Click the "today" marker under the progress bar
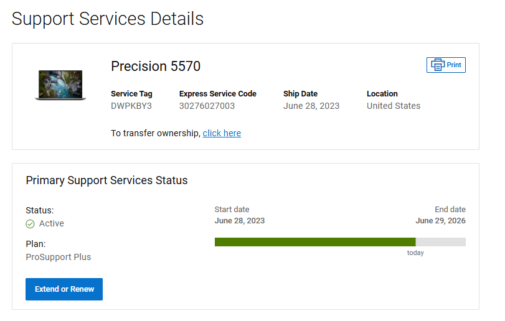Viewport: 505px width, 321px height. [x=415, y=253]
